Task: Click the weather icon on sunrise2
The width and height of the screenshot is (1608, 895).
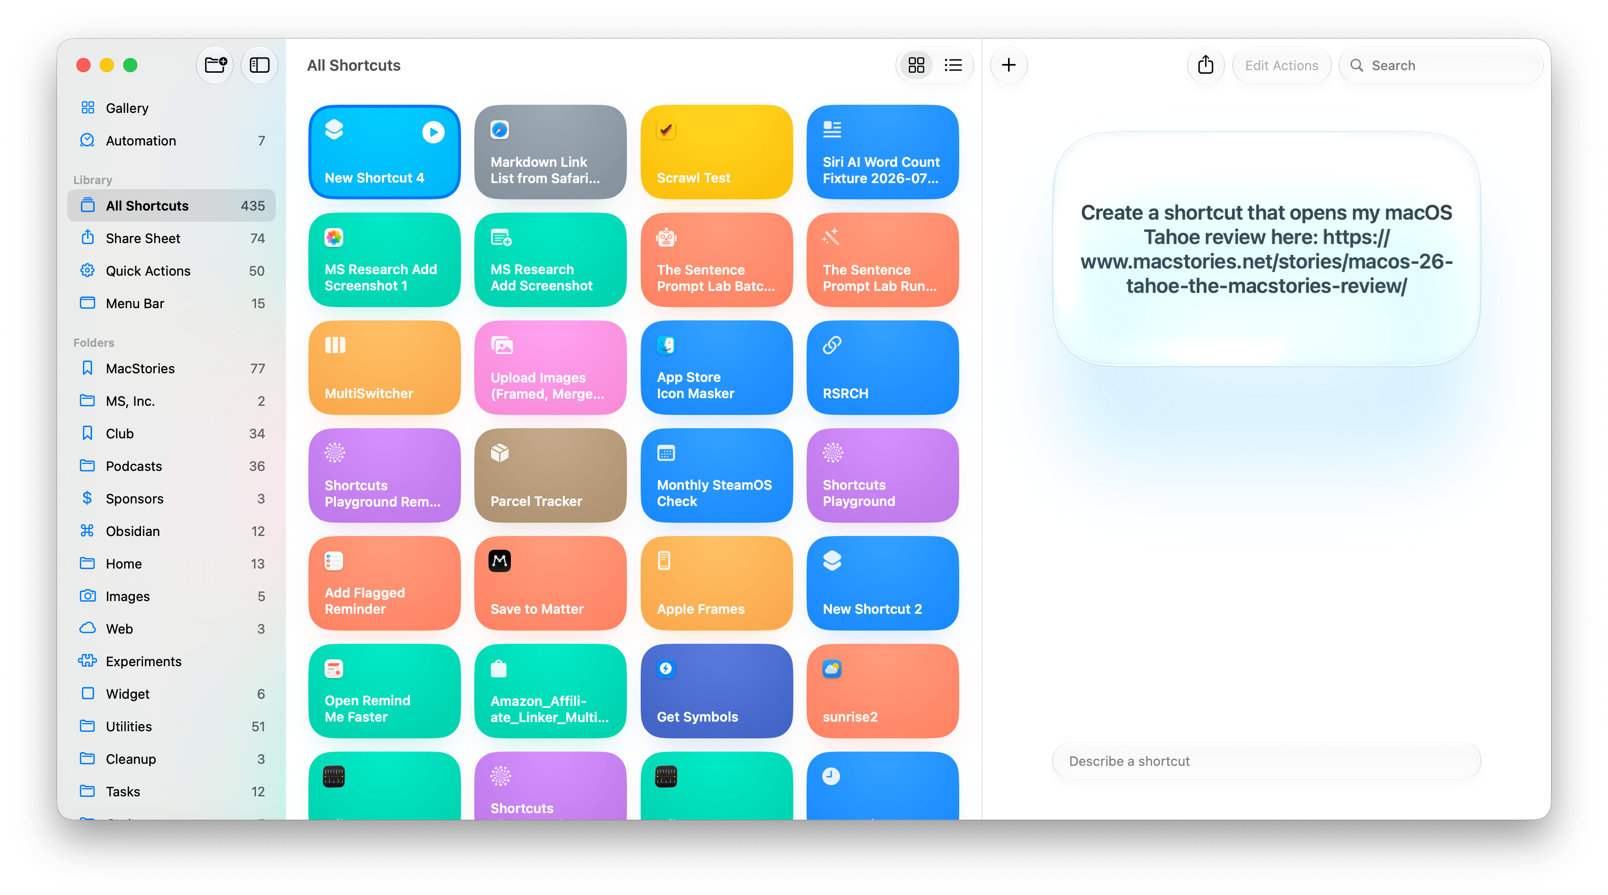Action: (x=831, y=669)
